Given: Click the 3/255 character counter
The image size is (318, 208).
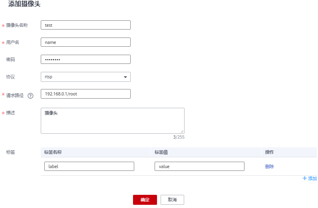Looking at the screenshot, I should point(179,137).
